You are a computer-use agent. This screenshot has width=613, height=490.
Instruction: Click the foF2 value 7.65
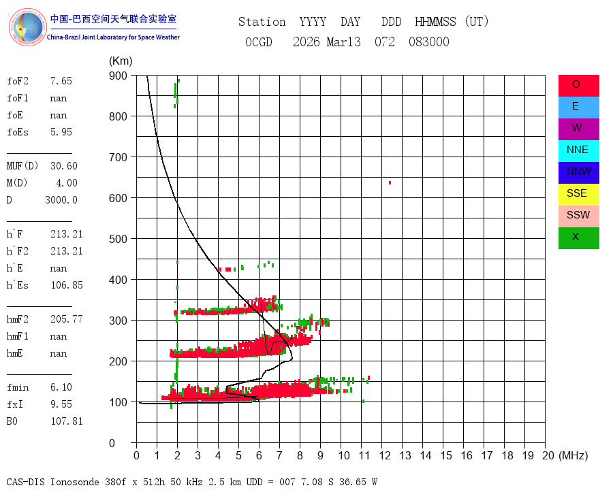tap(61, 81)
